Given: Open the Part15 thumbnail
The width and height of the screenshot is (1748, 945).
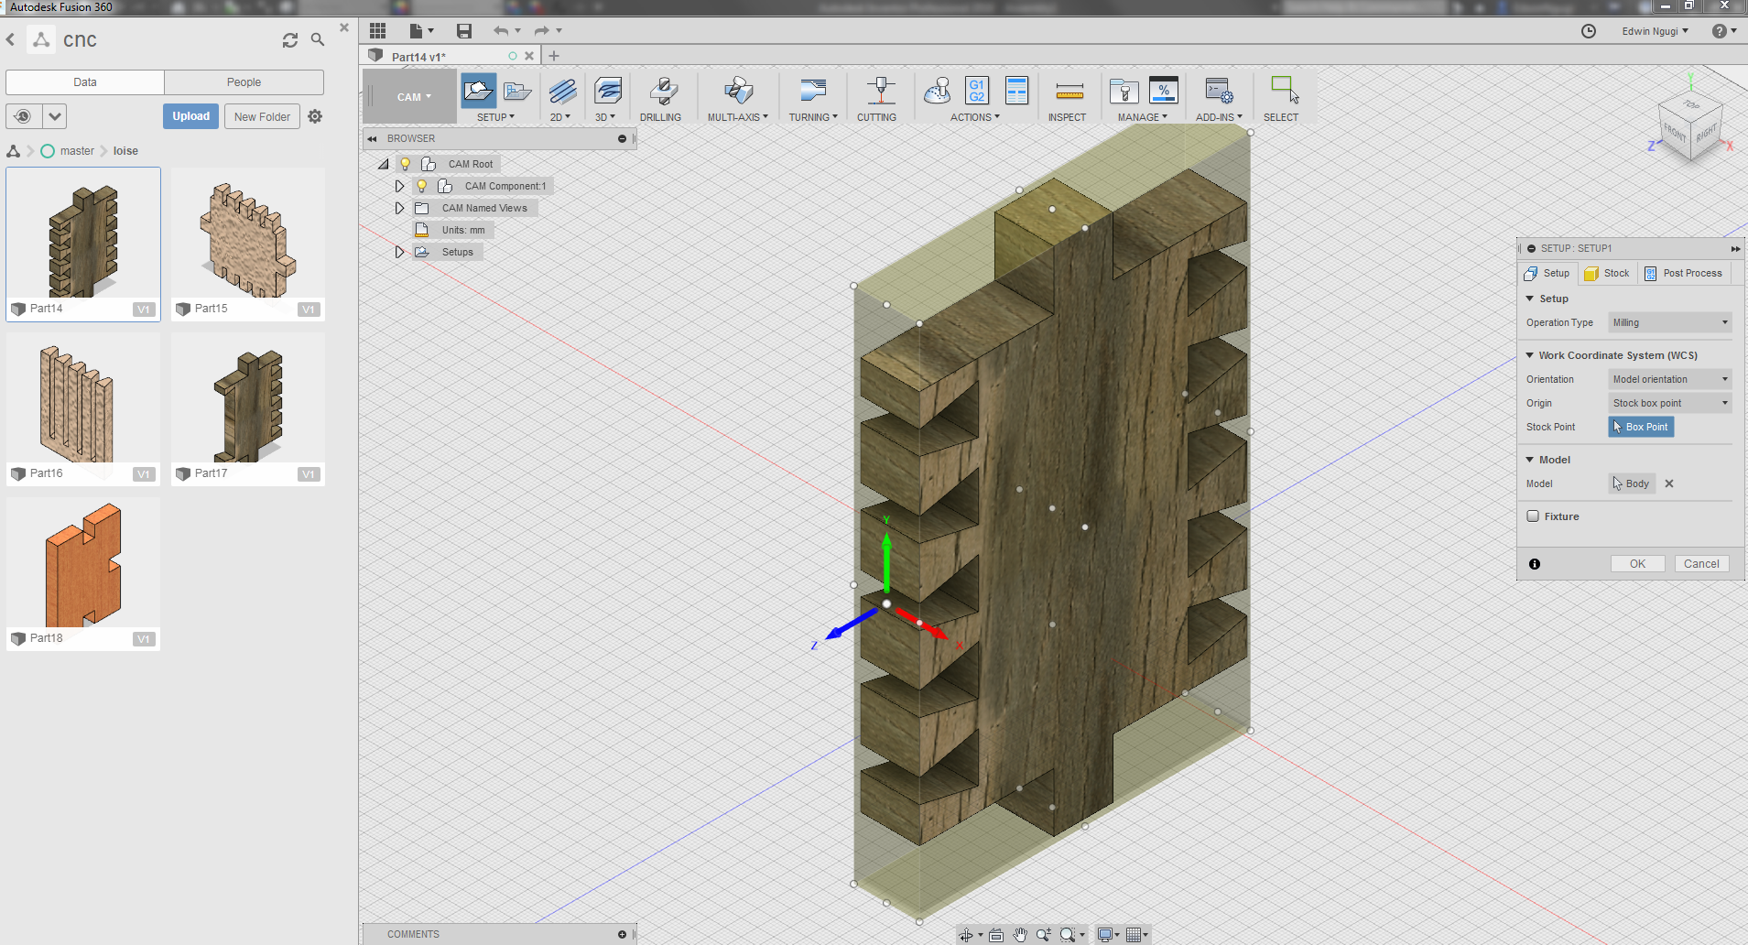Looking at the screenshot, I should click(247, 236).
